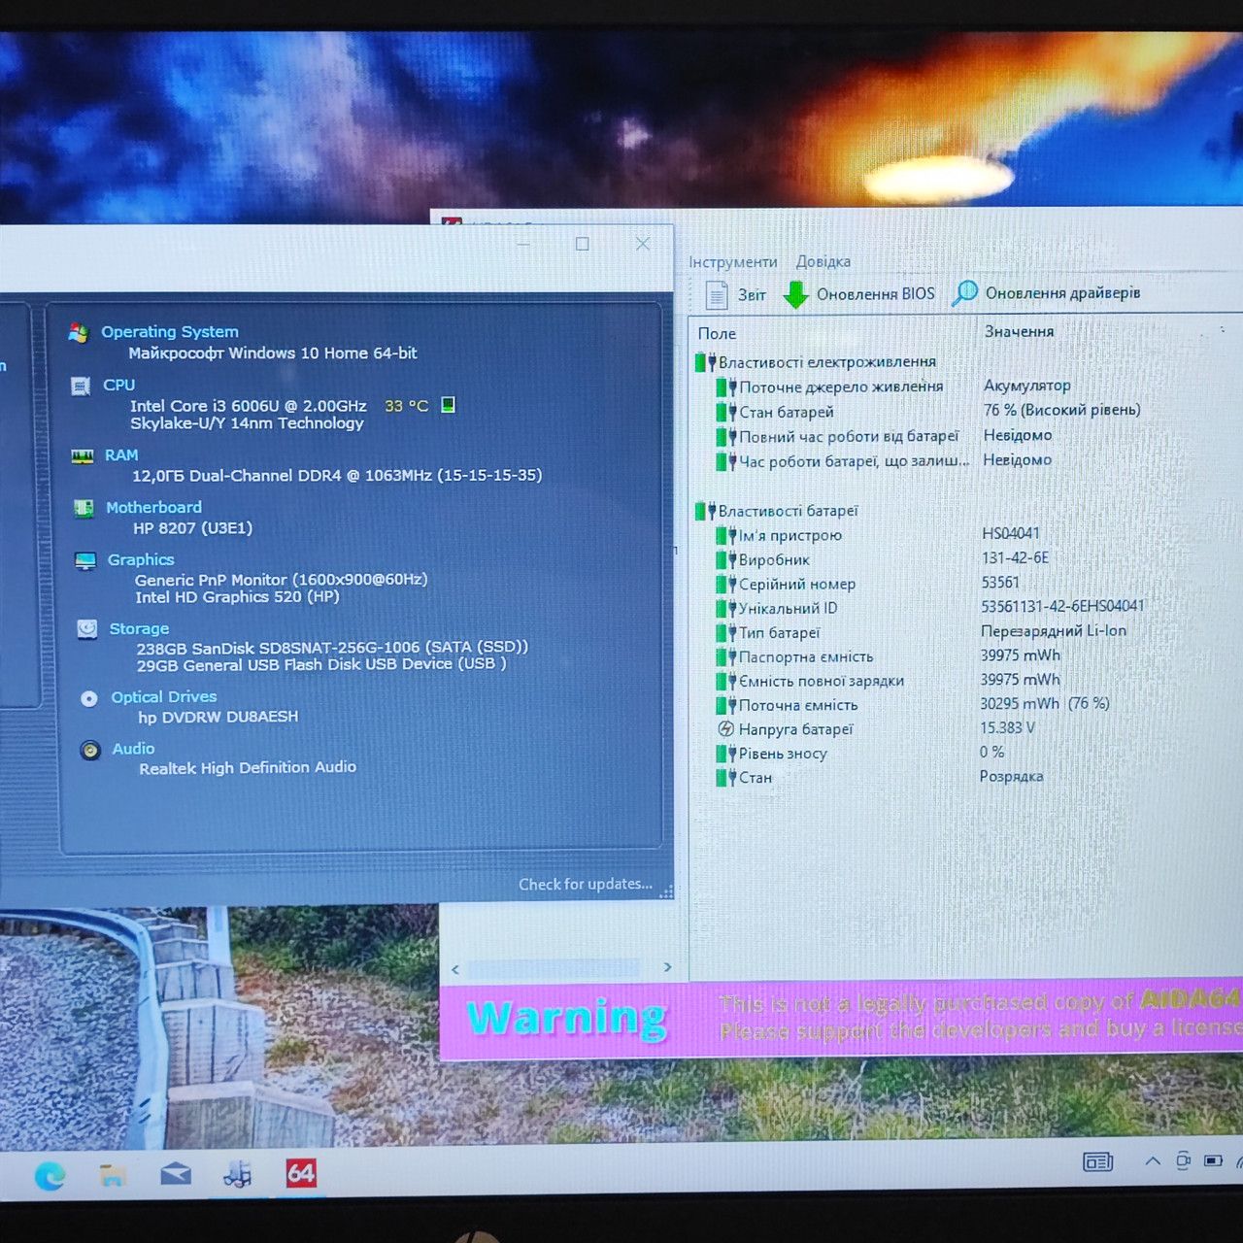Select the Рівень зносу field

[x=772, y=754]
